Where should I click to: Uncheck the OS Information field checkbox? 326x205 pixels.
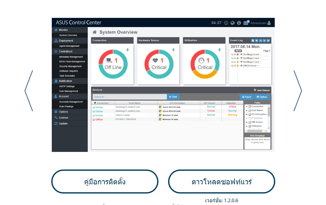point(250,115)
